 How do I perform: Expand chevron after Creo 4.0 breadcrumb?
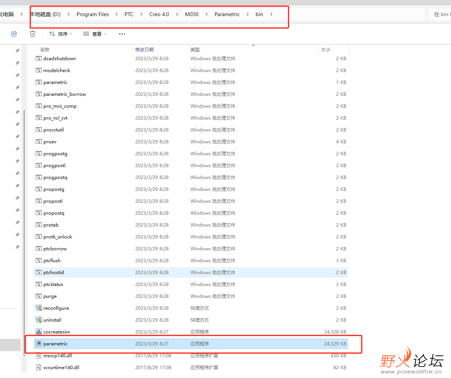click(x=177, y=15)
